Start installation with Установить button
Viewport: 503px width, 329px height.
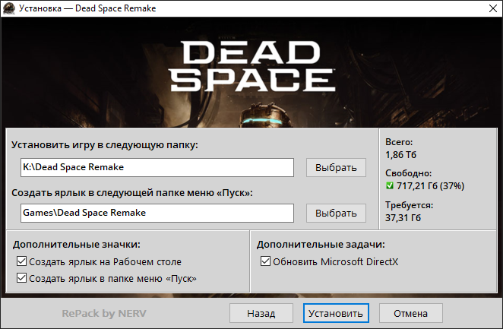pyautogui.click(x=335, y=313)
